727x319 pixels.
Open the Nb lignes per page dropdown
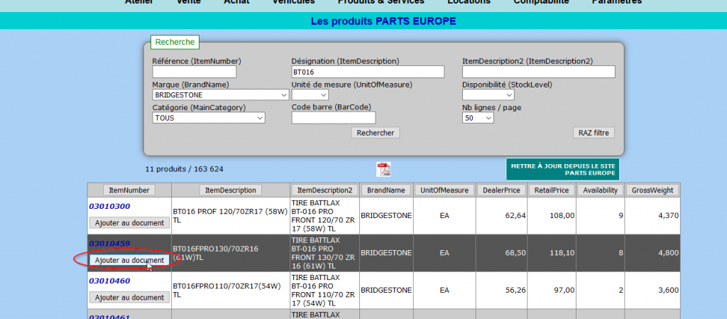coord(478,118)
